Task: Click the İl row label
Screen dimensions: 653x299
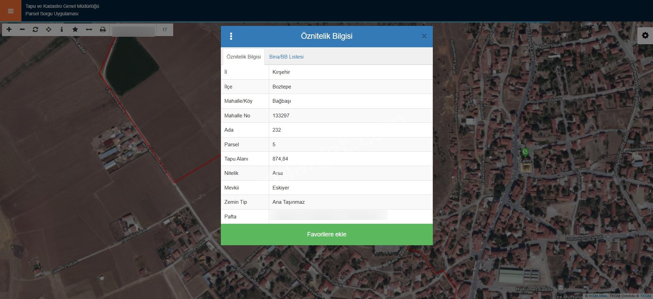Action: 226,72
